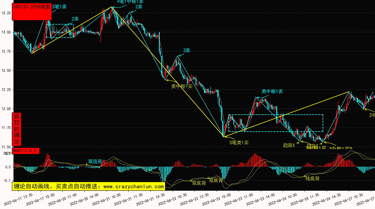Click the "MACD(12,26,9)" indicator label
Screen dimensions: 375x209
pos(26,150)
